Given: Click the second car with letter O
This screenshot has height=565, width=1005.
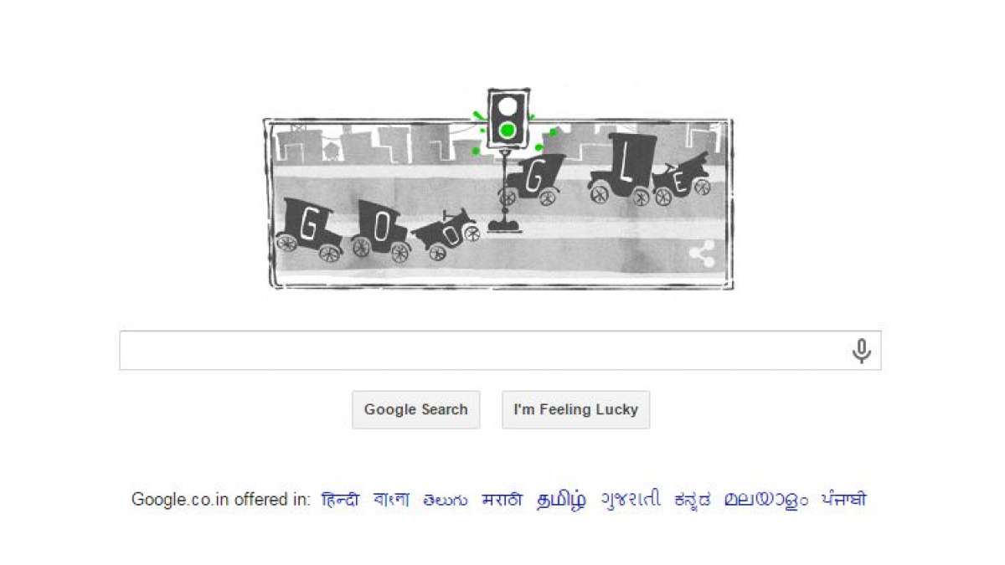Looking at the screenshot, I should point(379,229).
